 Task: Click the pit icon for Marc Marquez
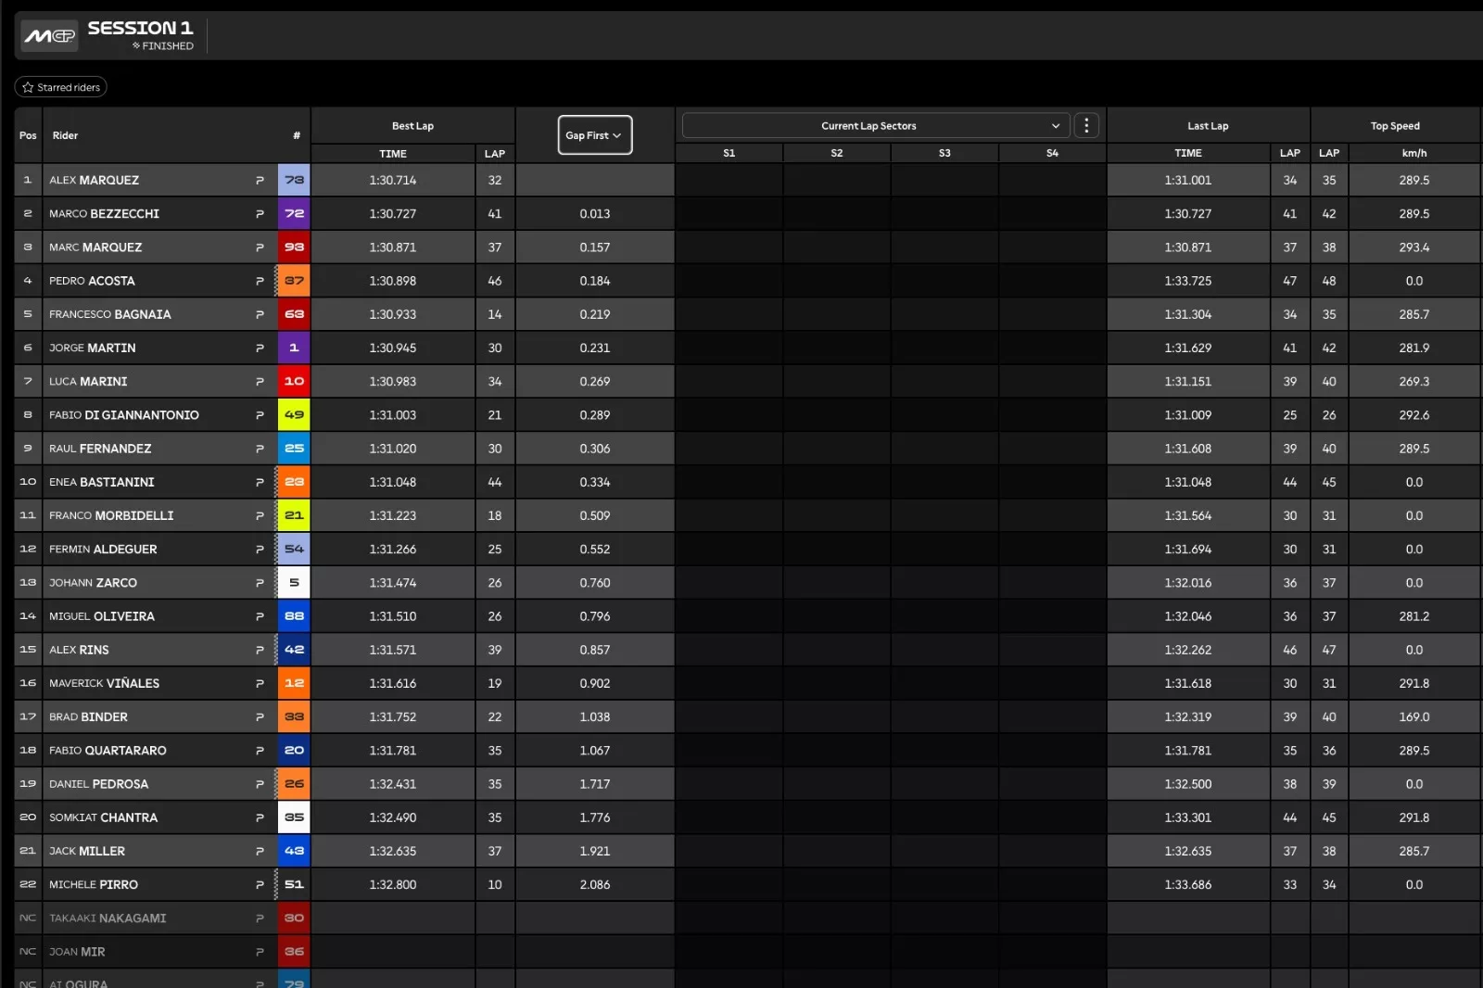coord(260,247)
